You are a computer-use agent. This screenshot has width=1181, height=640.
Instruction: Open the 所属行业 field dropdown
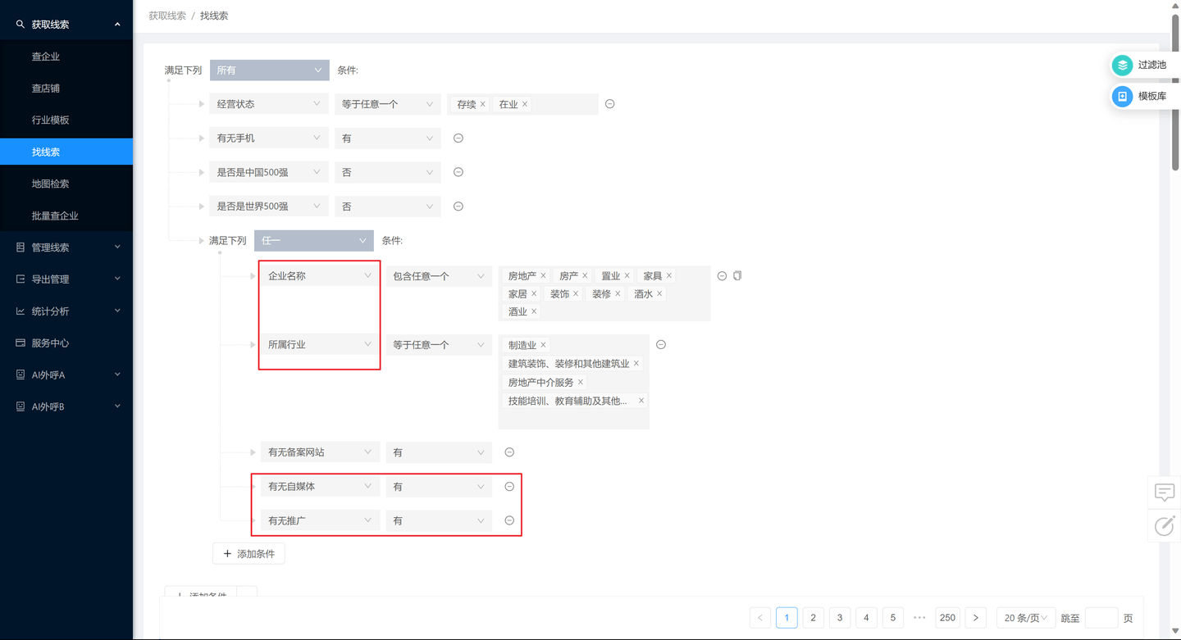[x=320, y=345]
